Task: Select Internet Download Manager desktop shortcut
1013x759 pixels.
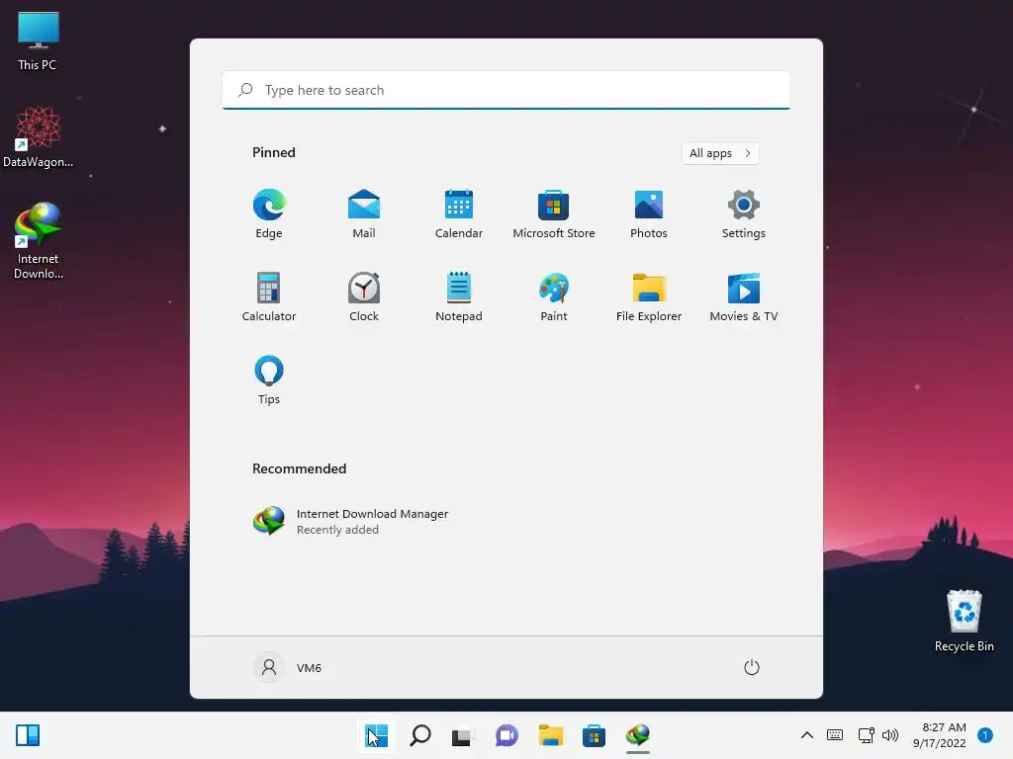Action: coord(38,241)
